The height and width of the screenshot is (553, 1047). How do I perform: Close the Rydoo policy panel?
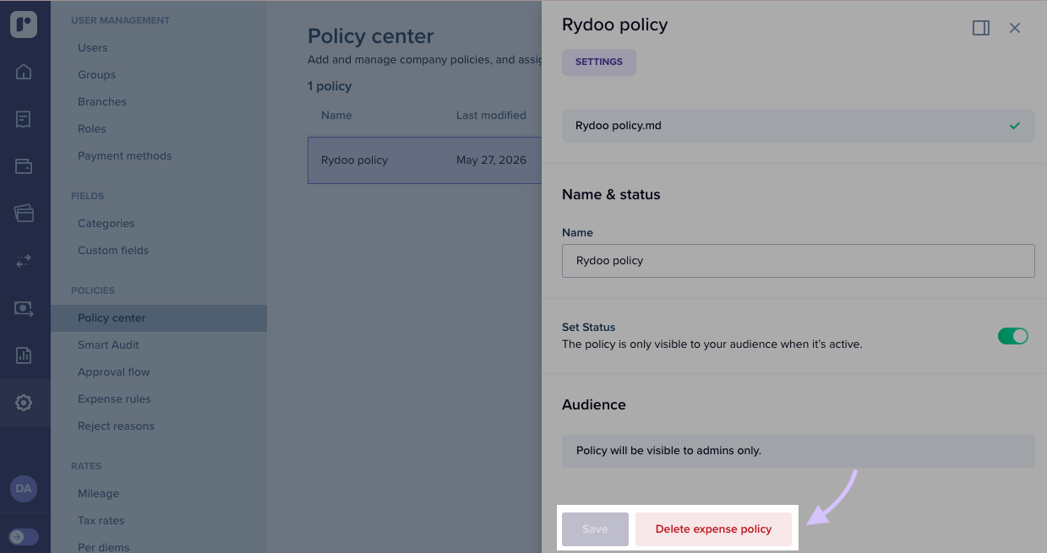[1015, 28]
